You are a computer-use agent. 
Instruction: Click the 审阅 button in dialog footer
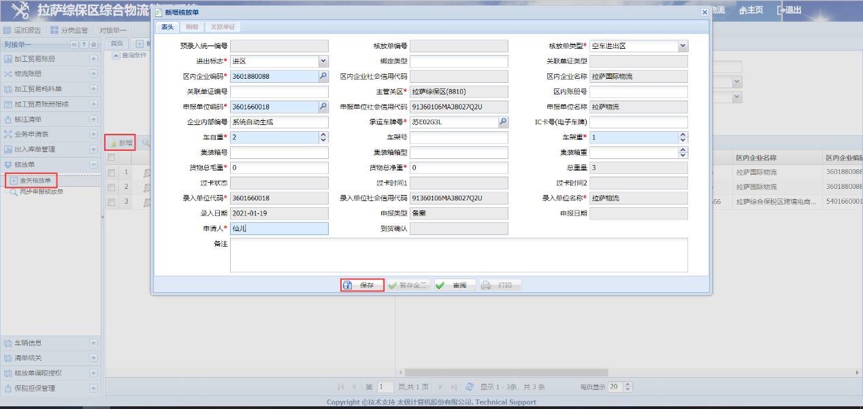click(454, 285)
